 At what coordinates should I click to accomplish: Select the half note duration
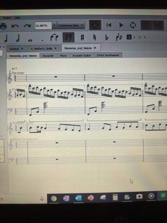tap(18, 38)
